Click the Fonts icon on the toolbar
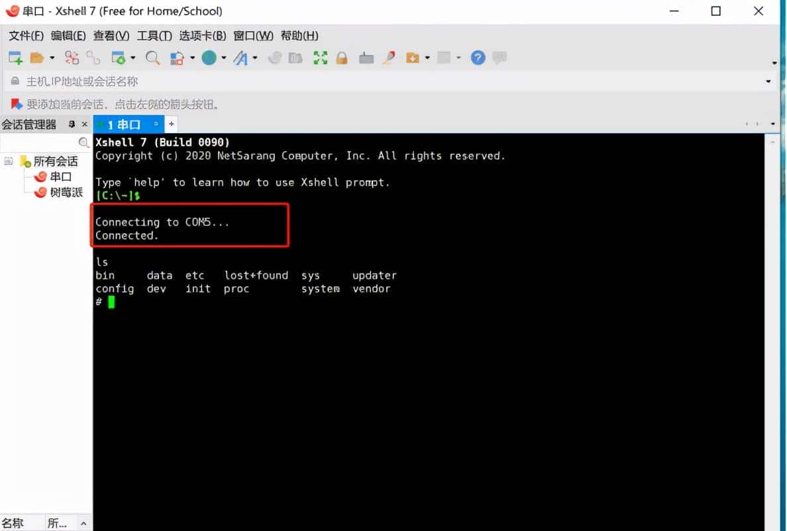The height and width of the screenshot is (531, 787). click(x=242, y=58)
